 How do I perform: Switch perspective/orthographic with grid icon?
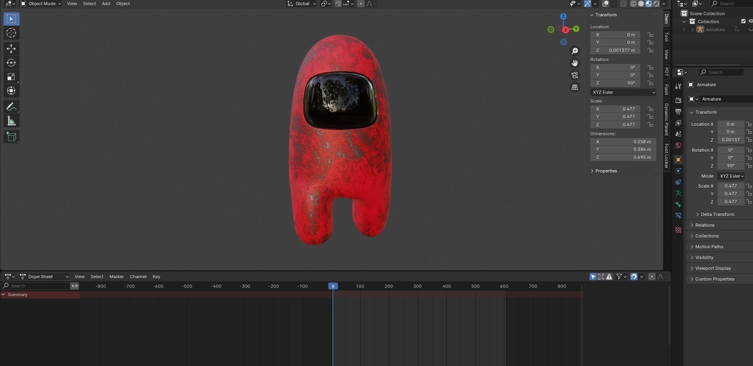[575, 87]
